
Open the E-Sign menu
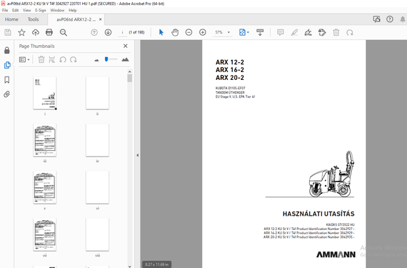pos(41,10)
